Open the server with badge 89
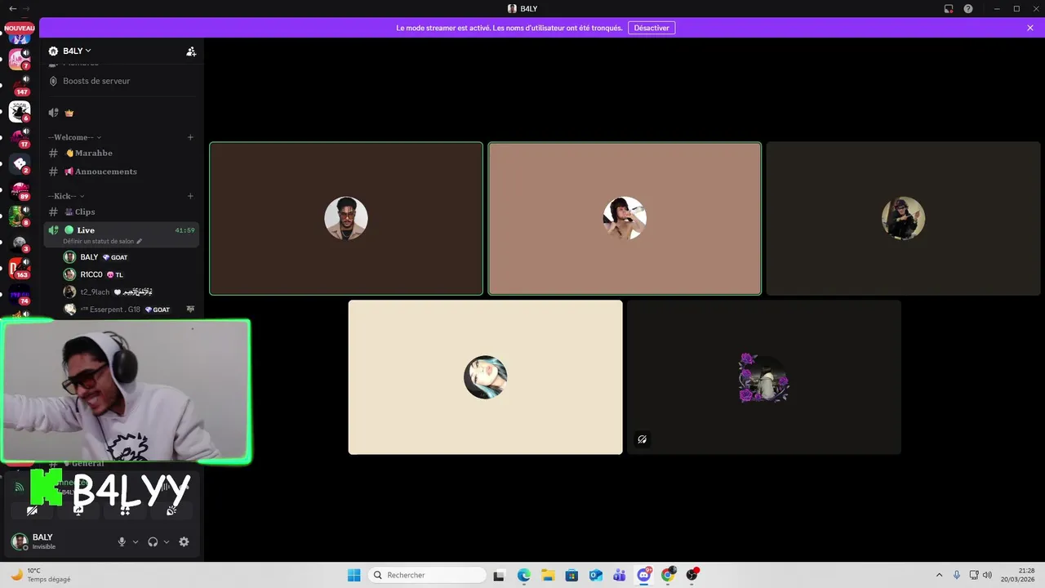Screen dimensions: 1045x588 click(x=20, y=190)
